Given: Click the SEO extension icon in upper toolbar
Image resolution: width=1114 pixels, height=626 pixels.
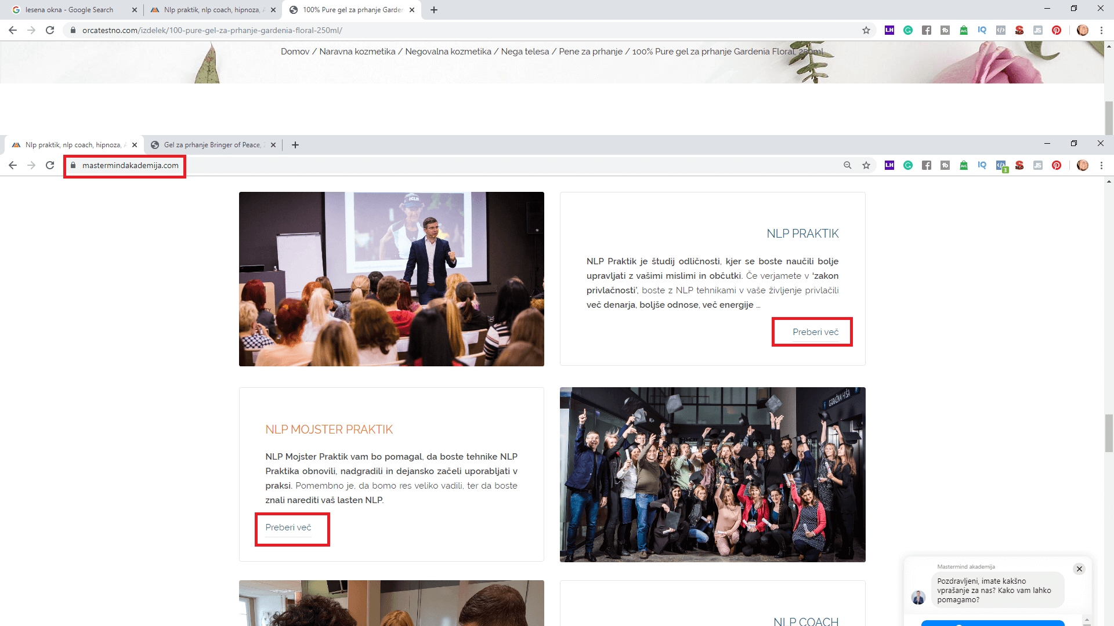Looking at the screenshot, I should (1019, 30).
